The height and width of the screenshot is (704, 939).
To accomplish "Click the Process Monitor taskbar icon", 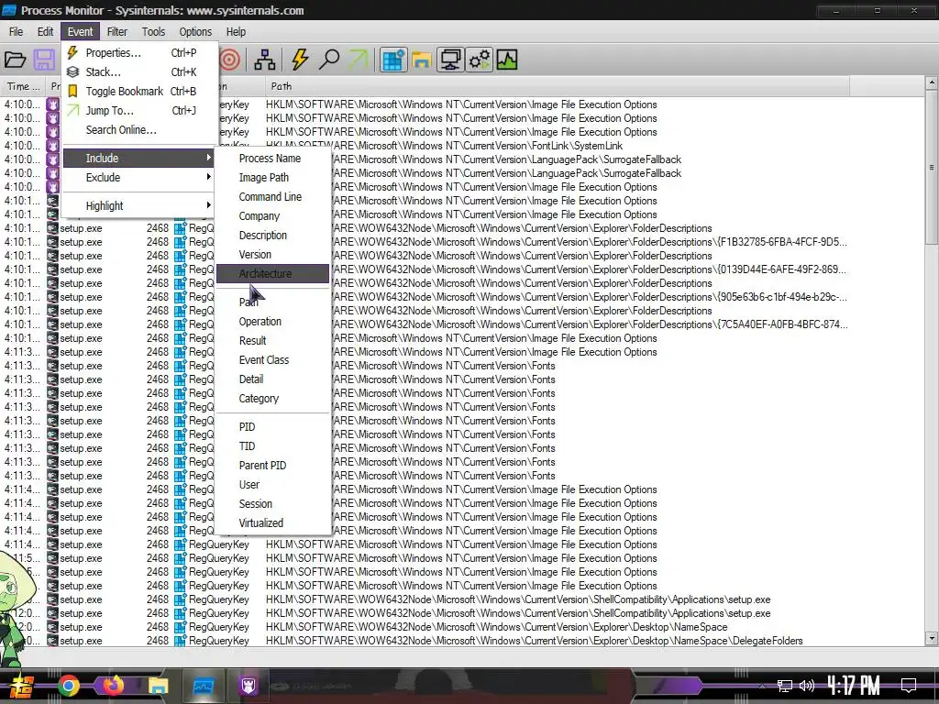I will (203, 686).
